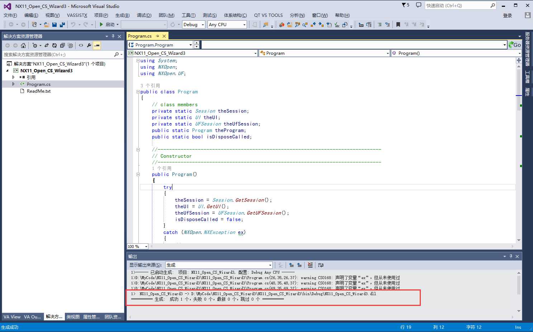Viewport: 533px width, 332px height.
Task: Toggle auto-hide pin on Output panel
Action: coord(511,256)
